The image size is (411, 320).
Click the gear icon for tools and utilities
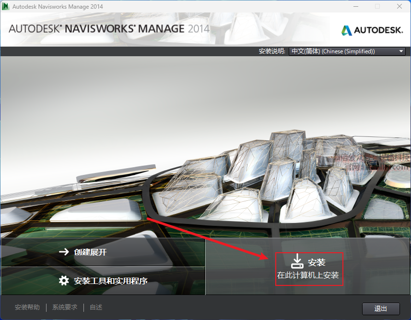tap(64, 281)
